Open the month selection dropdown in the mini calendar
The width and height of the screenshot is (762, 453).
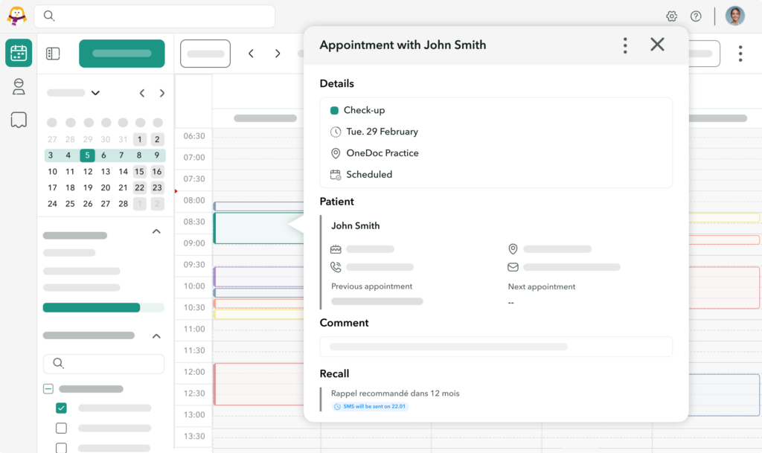95,92
